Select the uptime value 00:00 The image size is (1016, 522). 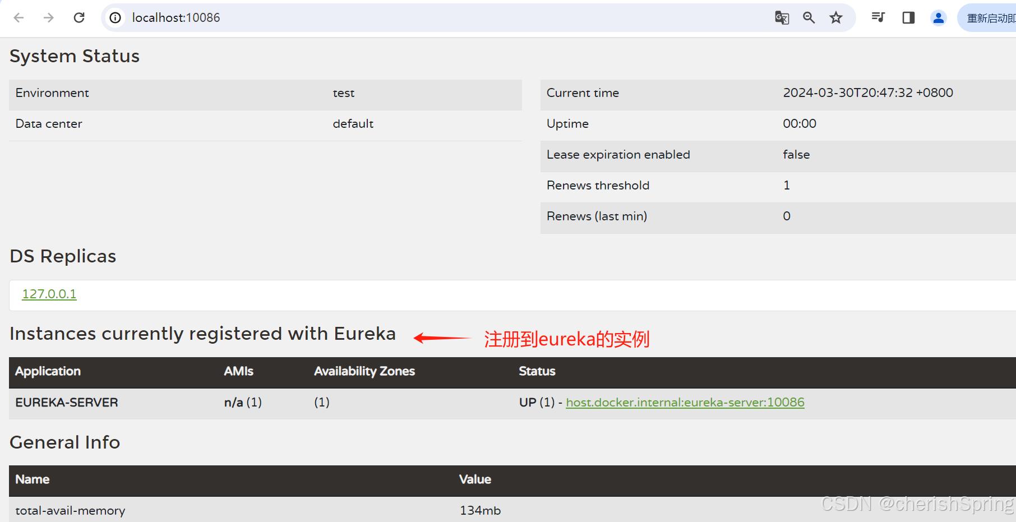coord(800,124)
